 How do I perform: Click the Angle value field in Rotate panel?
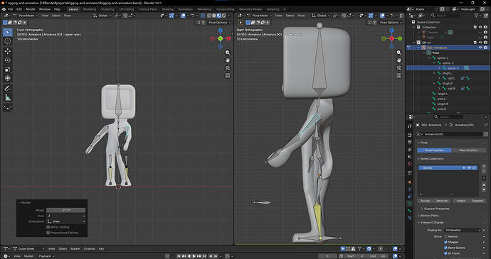(65, 210)
